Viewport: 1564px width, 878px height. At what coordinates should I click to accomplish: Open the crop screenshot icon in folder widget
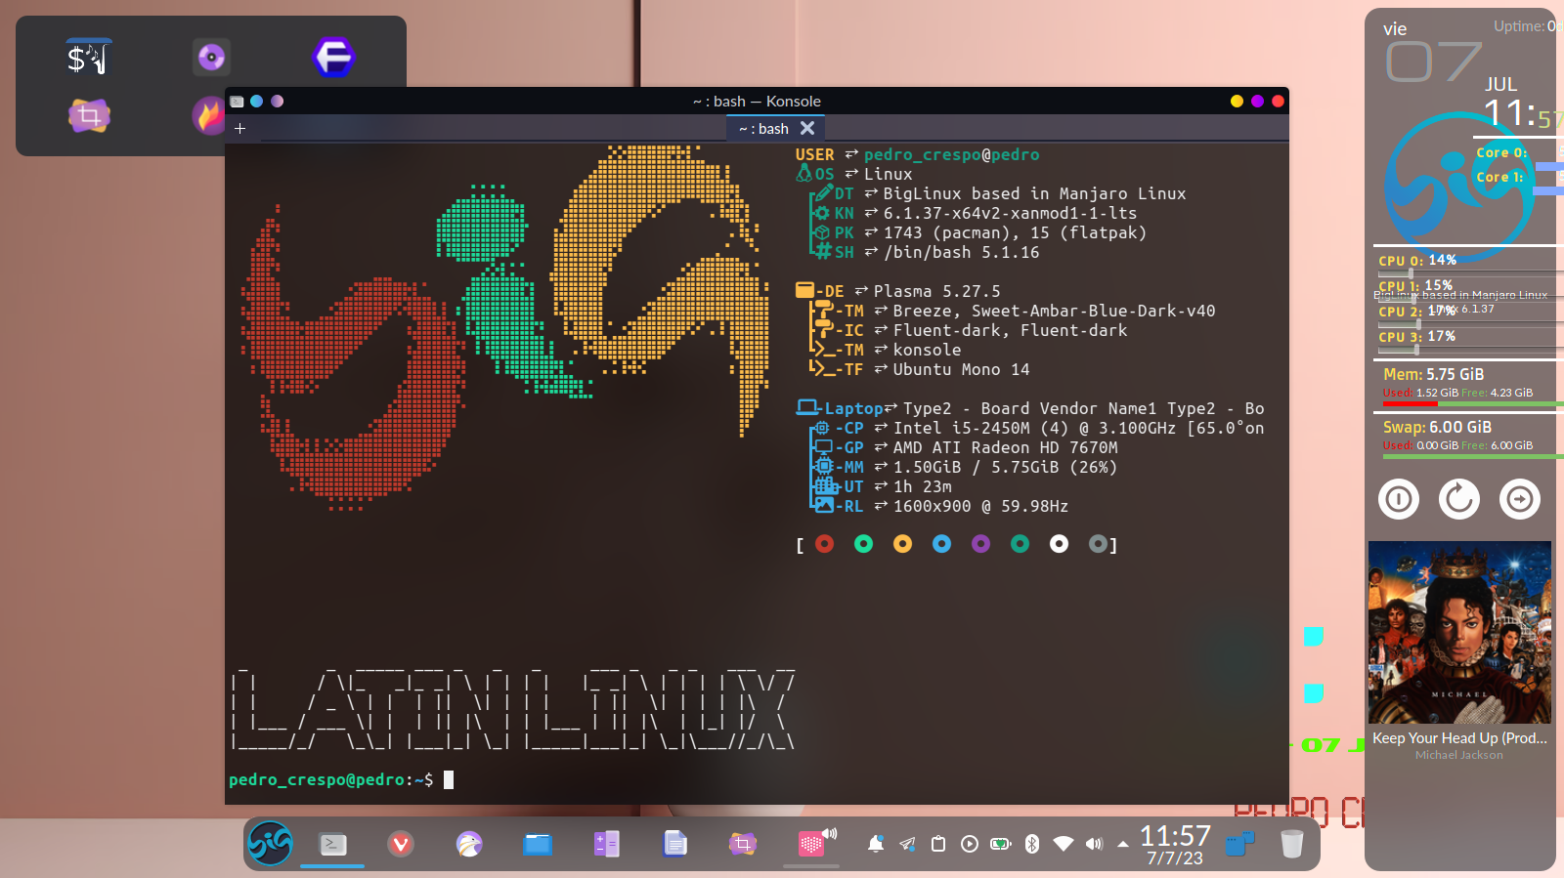[x=89, y=116]
